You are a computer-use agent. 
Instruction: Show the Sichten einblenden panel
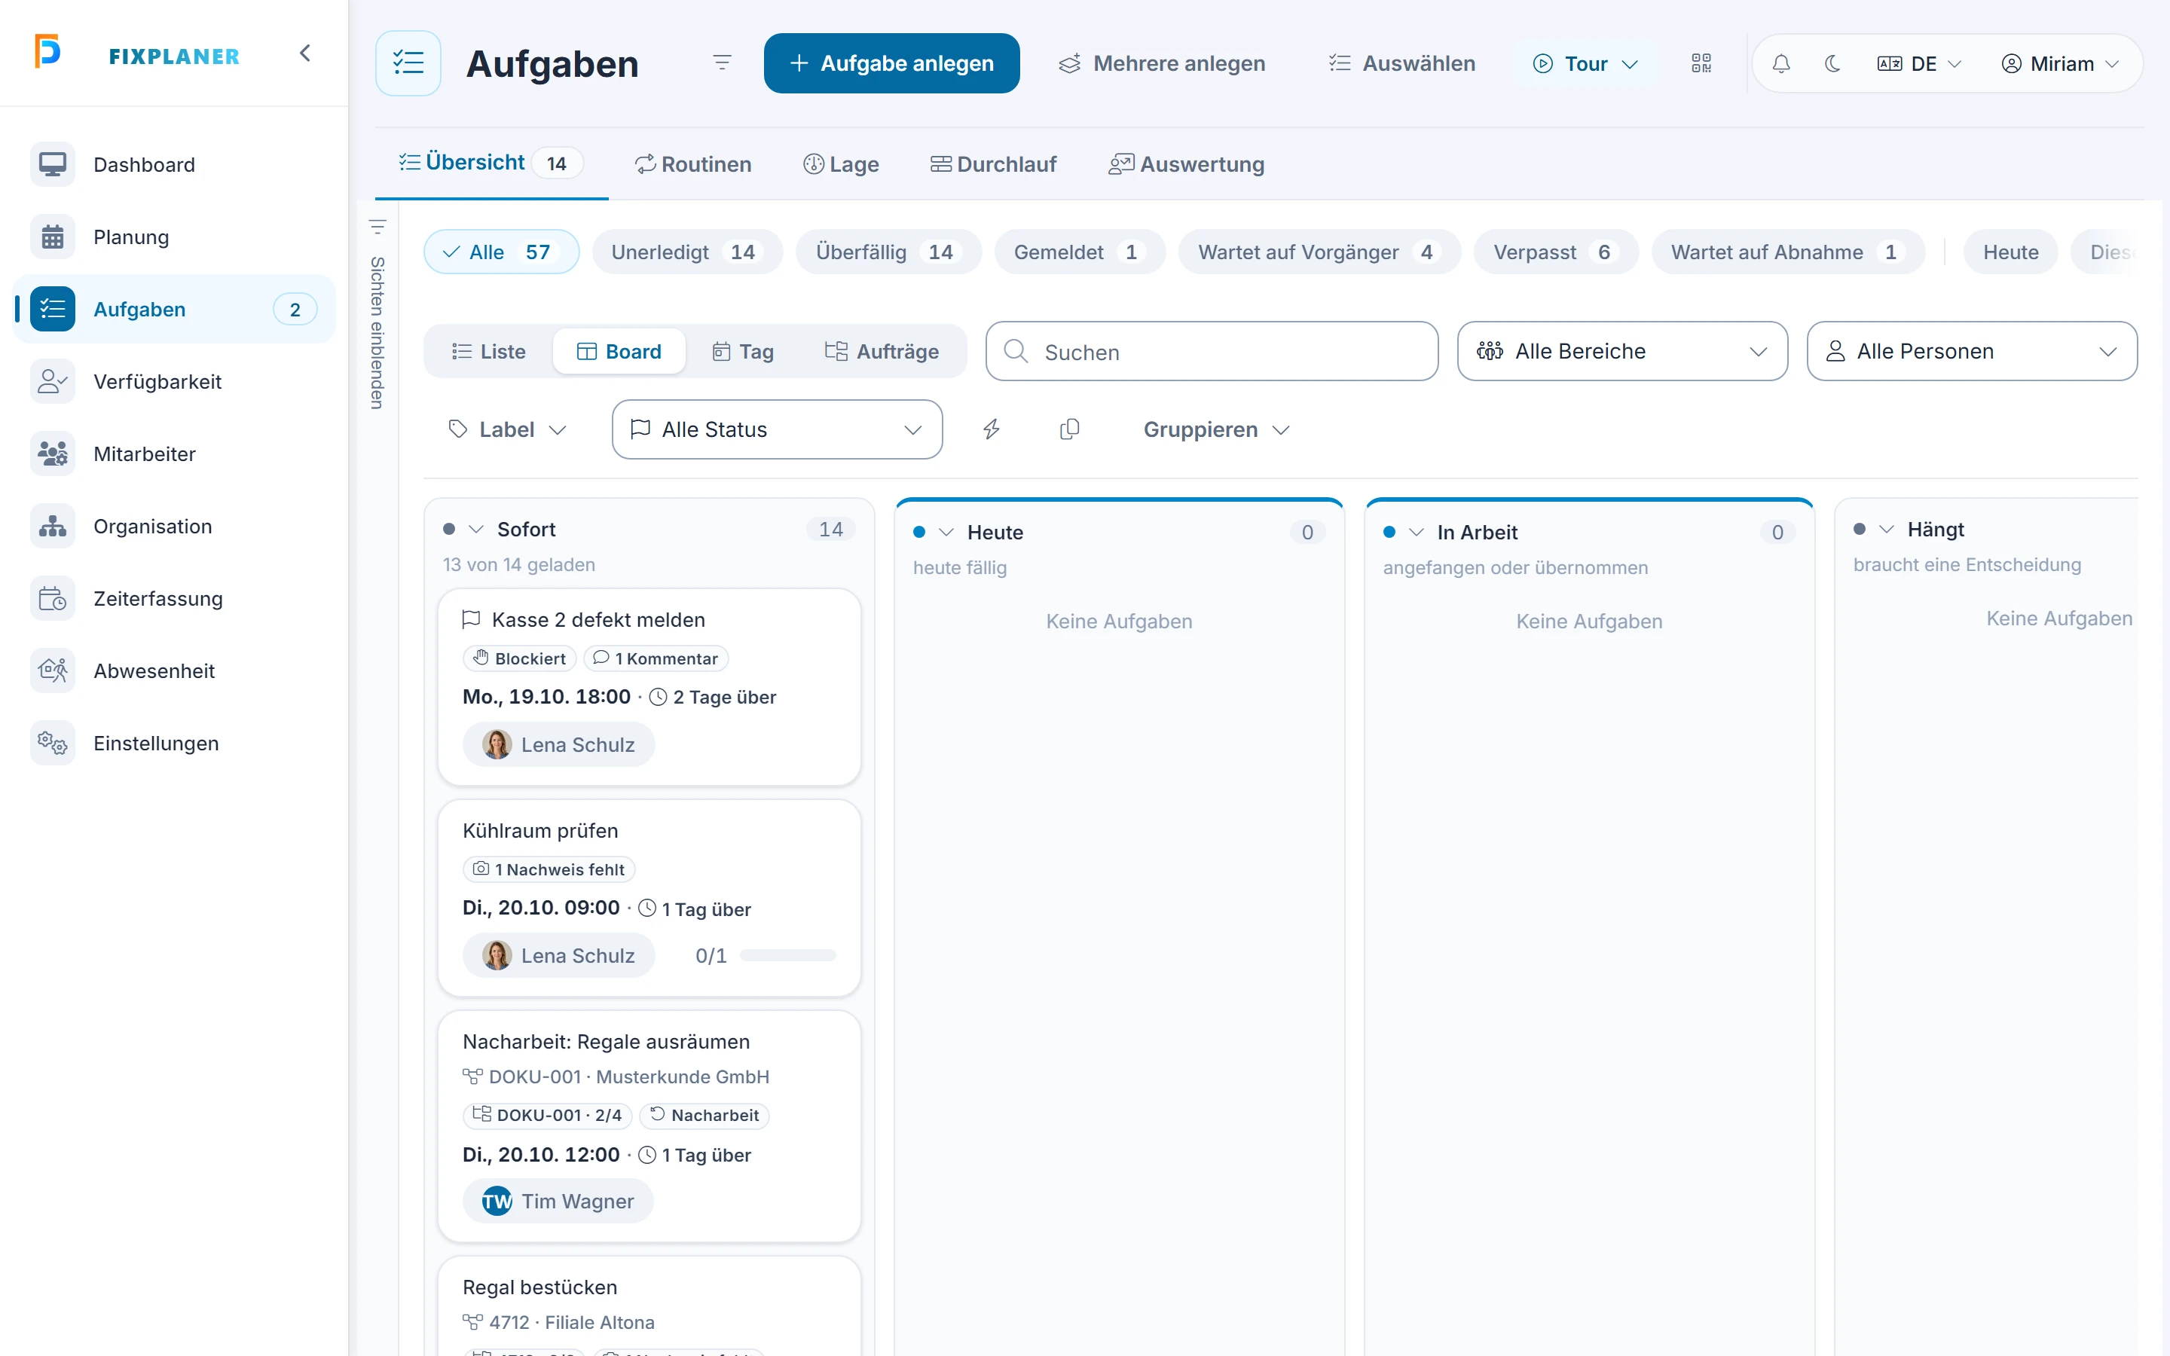click(377, 314)
